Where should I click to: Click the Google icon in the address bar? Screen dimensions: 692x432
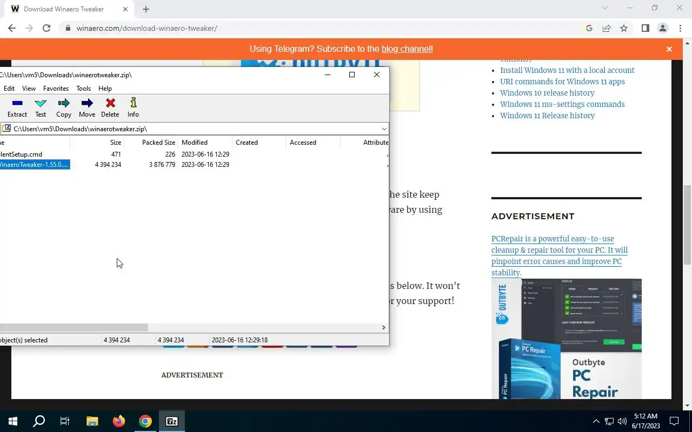pyautogui.click(x=589, y=28)
